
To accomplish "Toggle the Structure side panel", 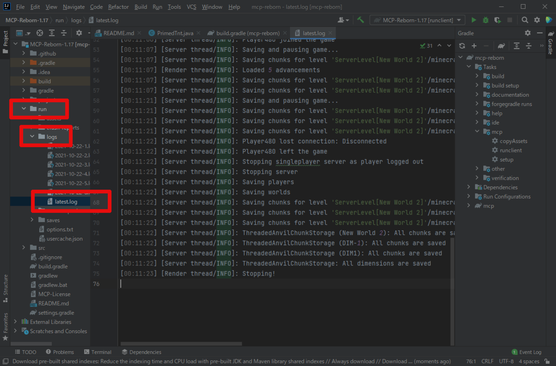I will point(6,288).
